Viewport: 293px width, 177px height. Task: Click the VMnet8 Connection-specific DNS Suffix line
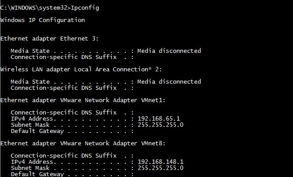tap(72, 156)
